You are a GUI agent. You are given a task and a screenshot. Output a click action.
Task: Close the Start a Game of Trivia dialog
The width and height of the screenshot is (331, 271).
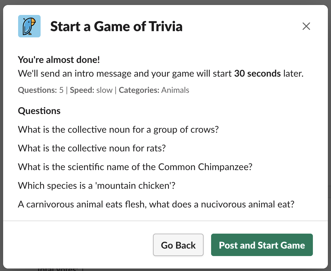click(x=306, y=26)
